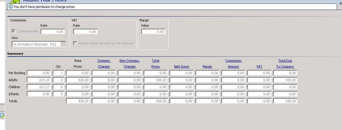Image resolution: width=342 pixels, height=130 pixels.
Task: Click the VAT Rate field
Action: click(x=85, y=31)
